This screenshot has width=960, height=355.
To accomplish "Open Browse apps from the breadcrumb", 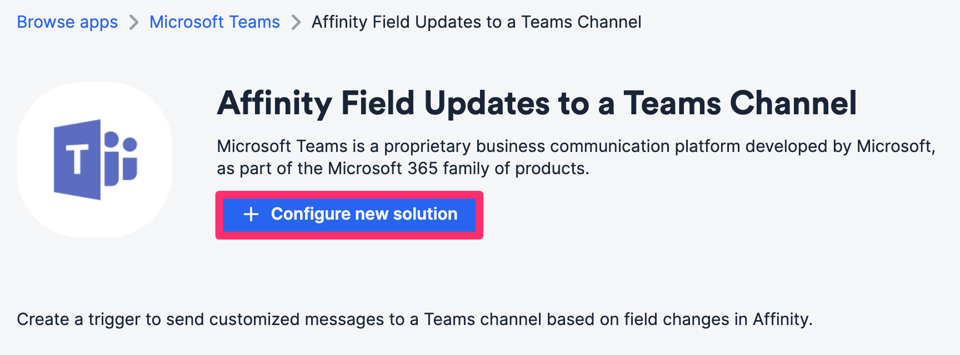I will 67,22.
